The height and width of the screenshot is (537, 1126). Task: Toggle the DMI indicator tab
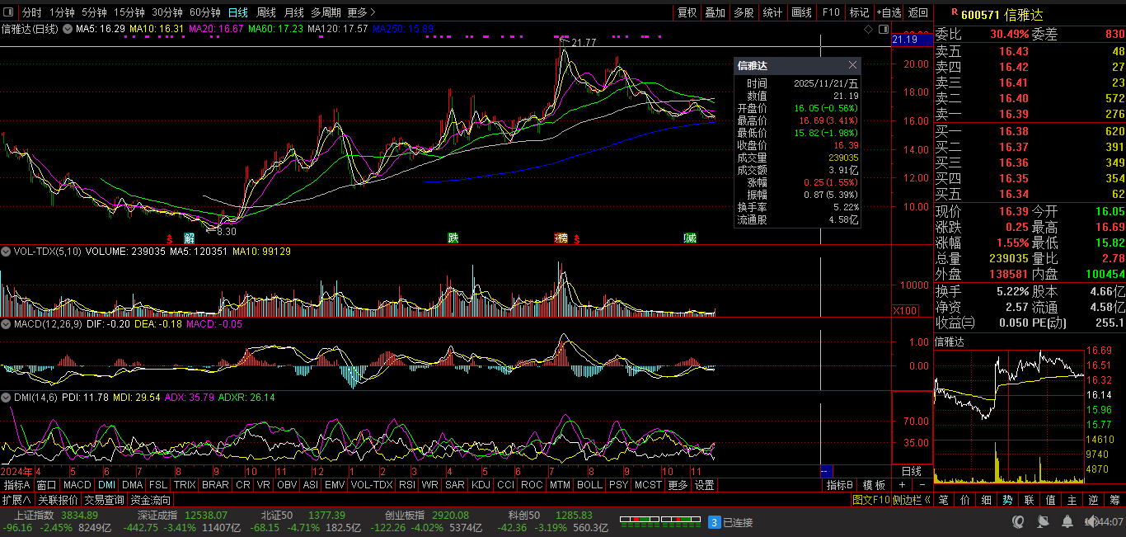pyautogui.click(x=107, y=485)
